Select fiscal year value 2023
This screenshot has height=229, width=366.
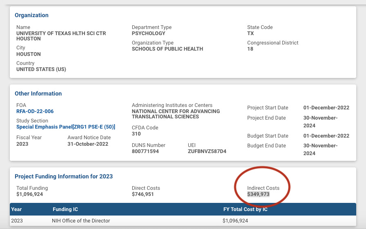coord(22,144)
